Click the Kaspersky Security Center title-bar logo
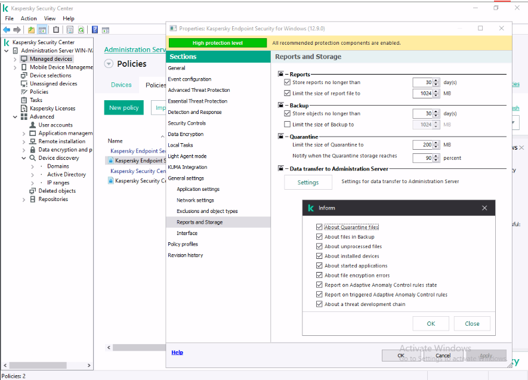Viewport: 528px width, 380px height. (5, 8)
